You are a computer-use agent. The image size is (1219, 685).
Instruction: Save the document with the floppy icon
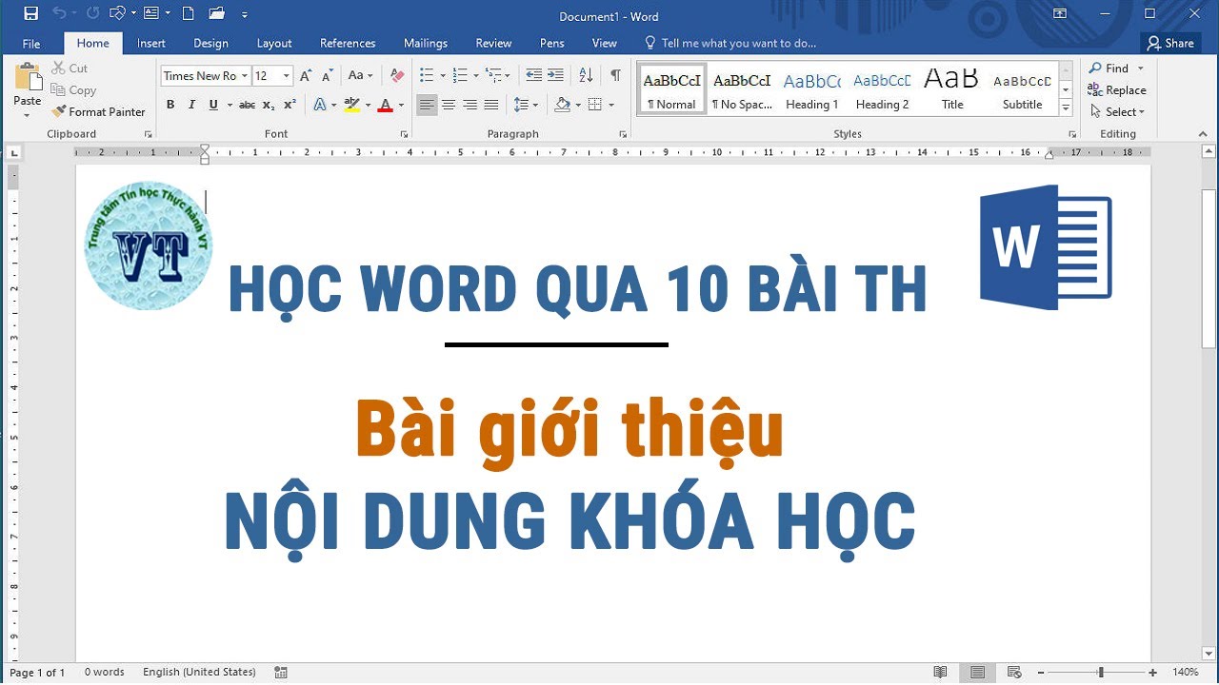click(x=30, y=13)
